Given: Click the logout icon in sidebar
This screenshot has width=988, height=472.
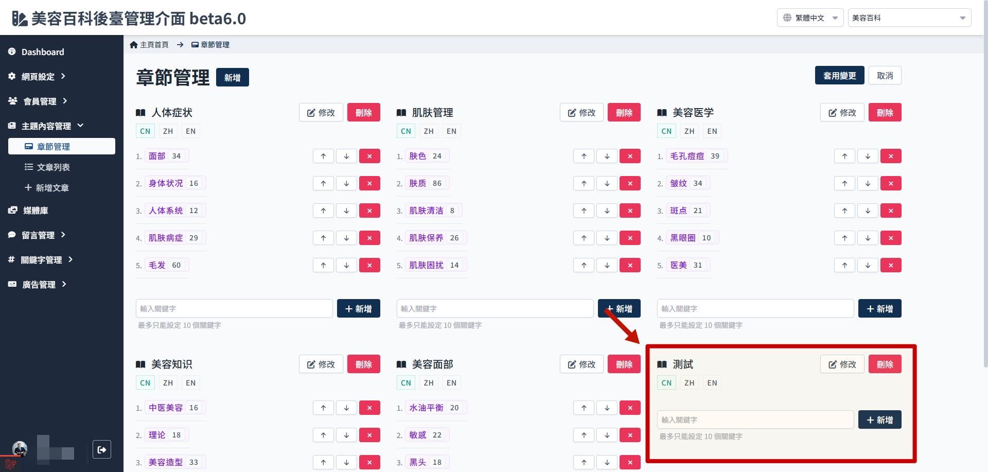Looking at the screenshot, I should tap(102, 449).
